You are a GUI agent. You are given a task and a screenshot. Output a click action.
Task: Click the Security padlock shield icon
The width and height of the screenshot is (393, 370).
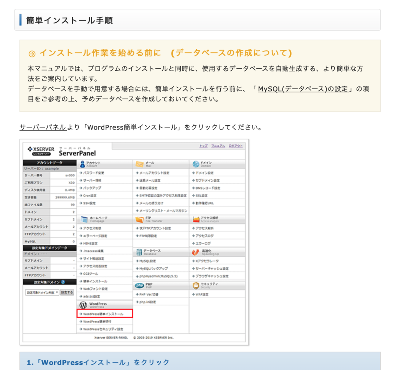196,285
